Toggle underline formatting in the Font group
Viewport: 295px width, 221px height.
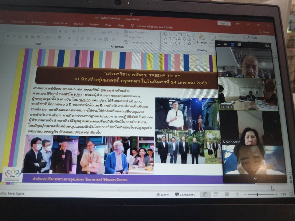pyautogui.click(x=20, y=36)
